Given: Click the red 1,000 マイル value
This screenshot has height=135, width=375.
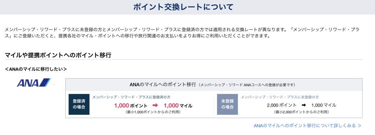Looking at the screenshot, I should (x=178, y=105).
